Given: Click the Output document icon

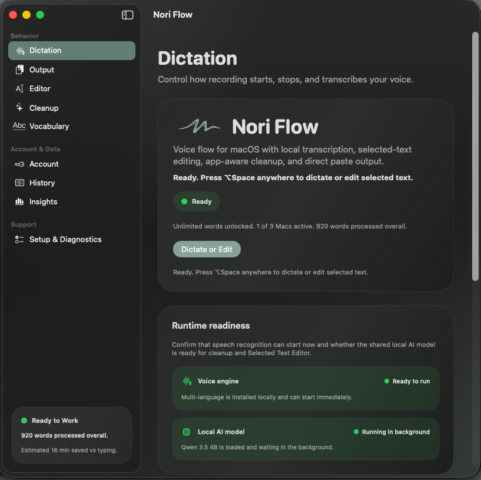Looking at the screenshot, I should 19,69.
